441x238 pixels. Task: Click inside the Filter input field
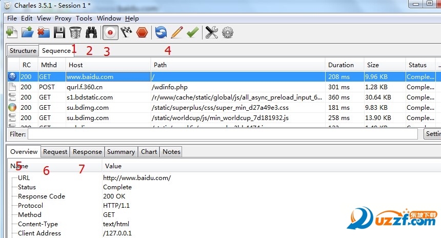point(223,134)
